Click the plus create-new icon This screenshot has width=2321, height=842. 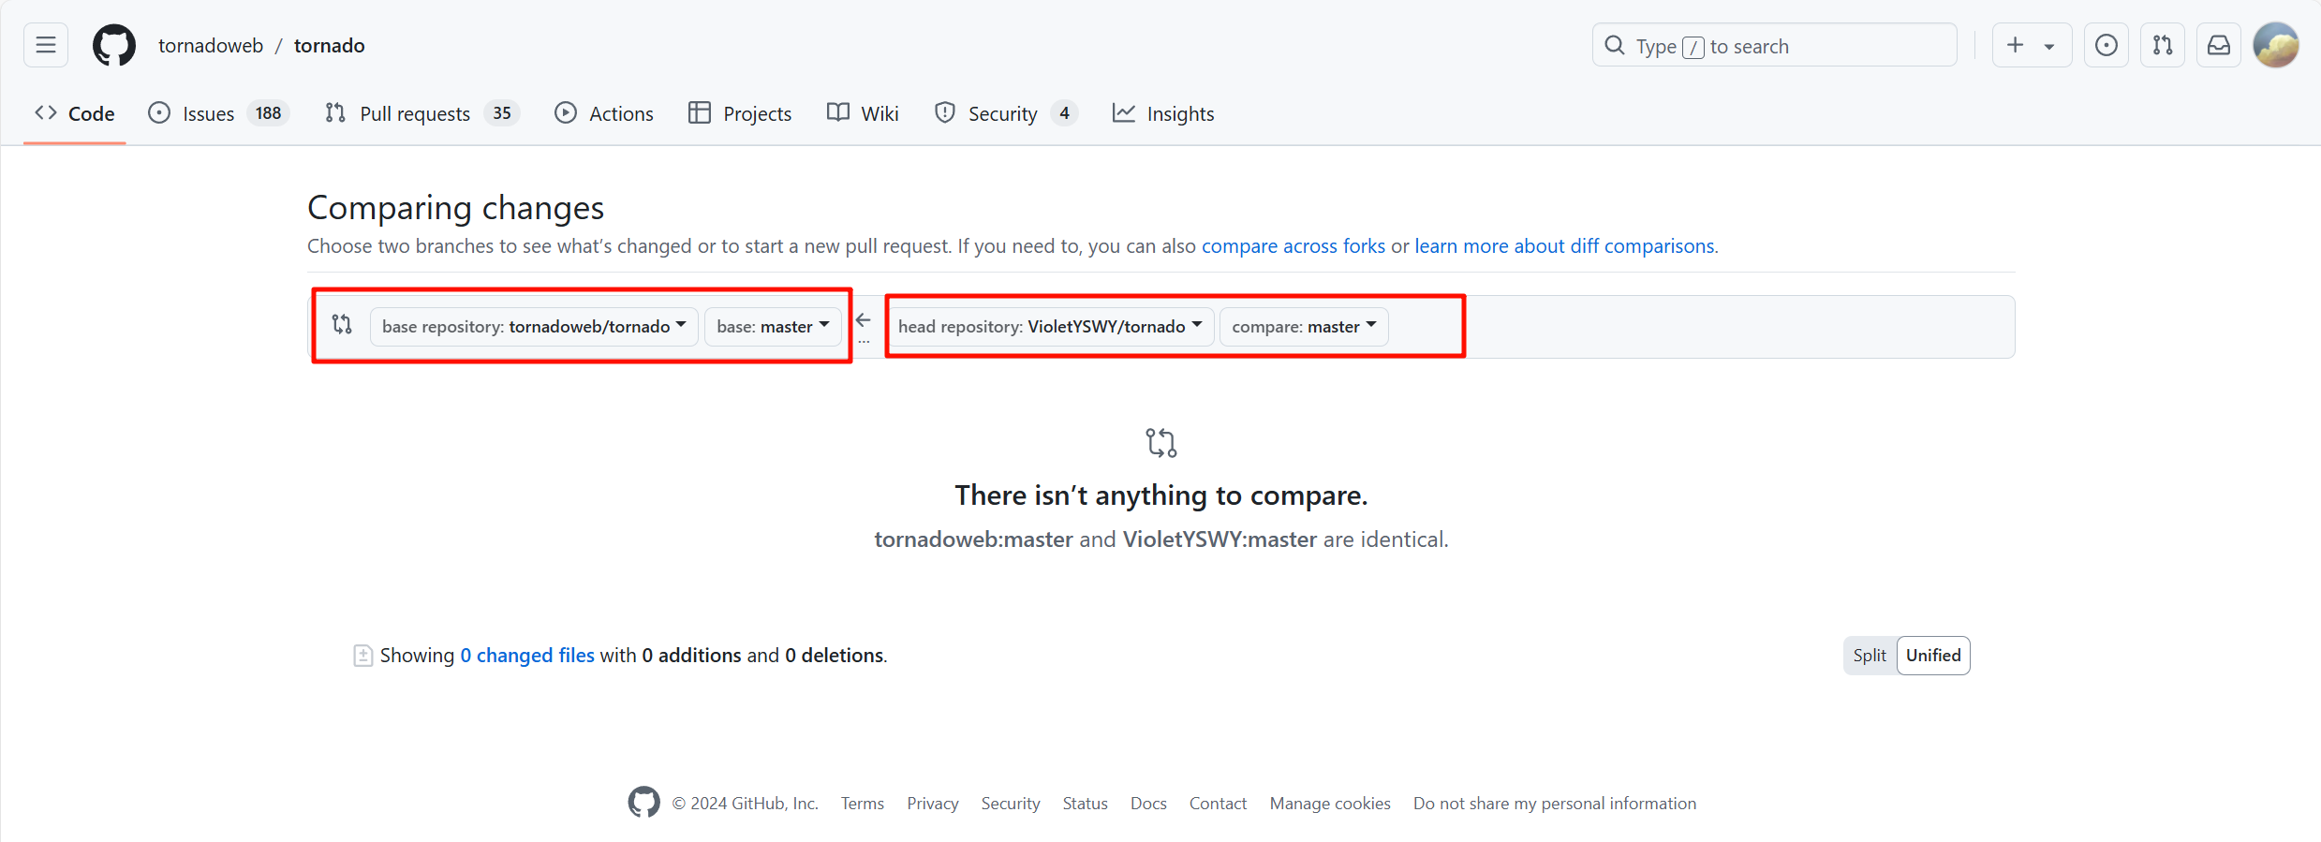[2016, 45]
